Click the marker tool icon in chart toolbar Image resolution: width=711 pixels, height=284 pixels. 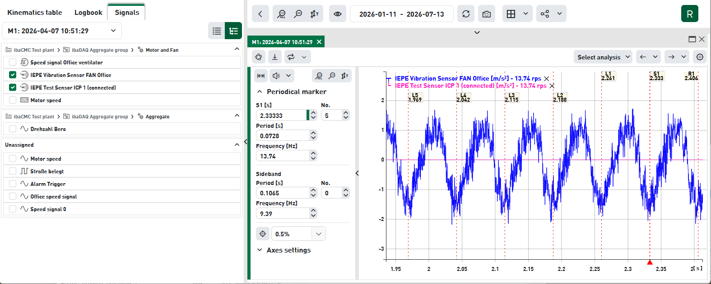[259, 57]
